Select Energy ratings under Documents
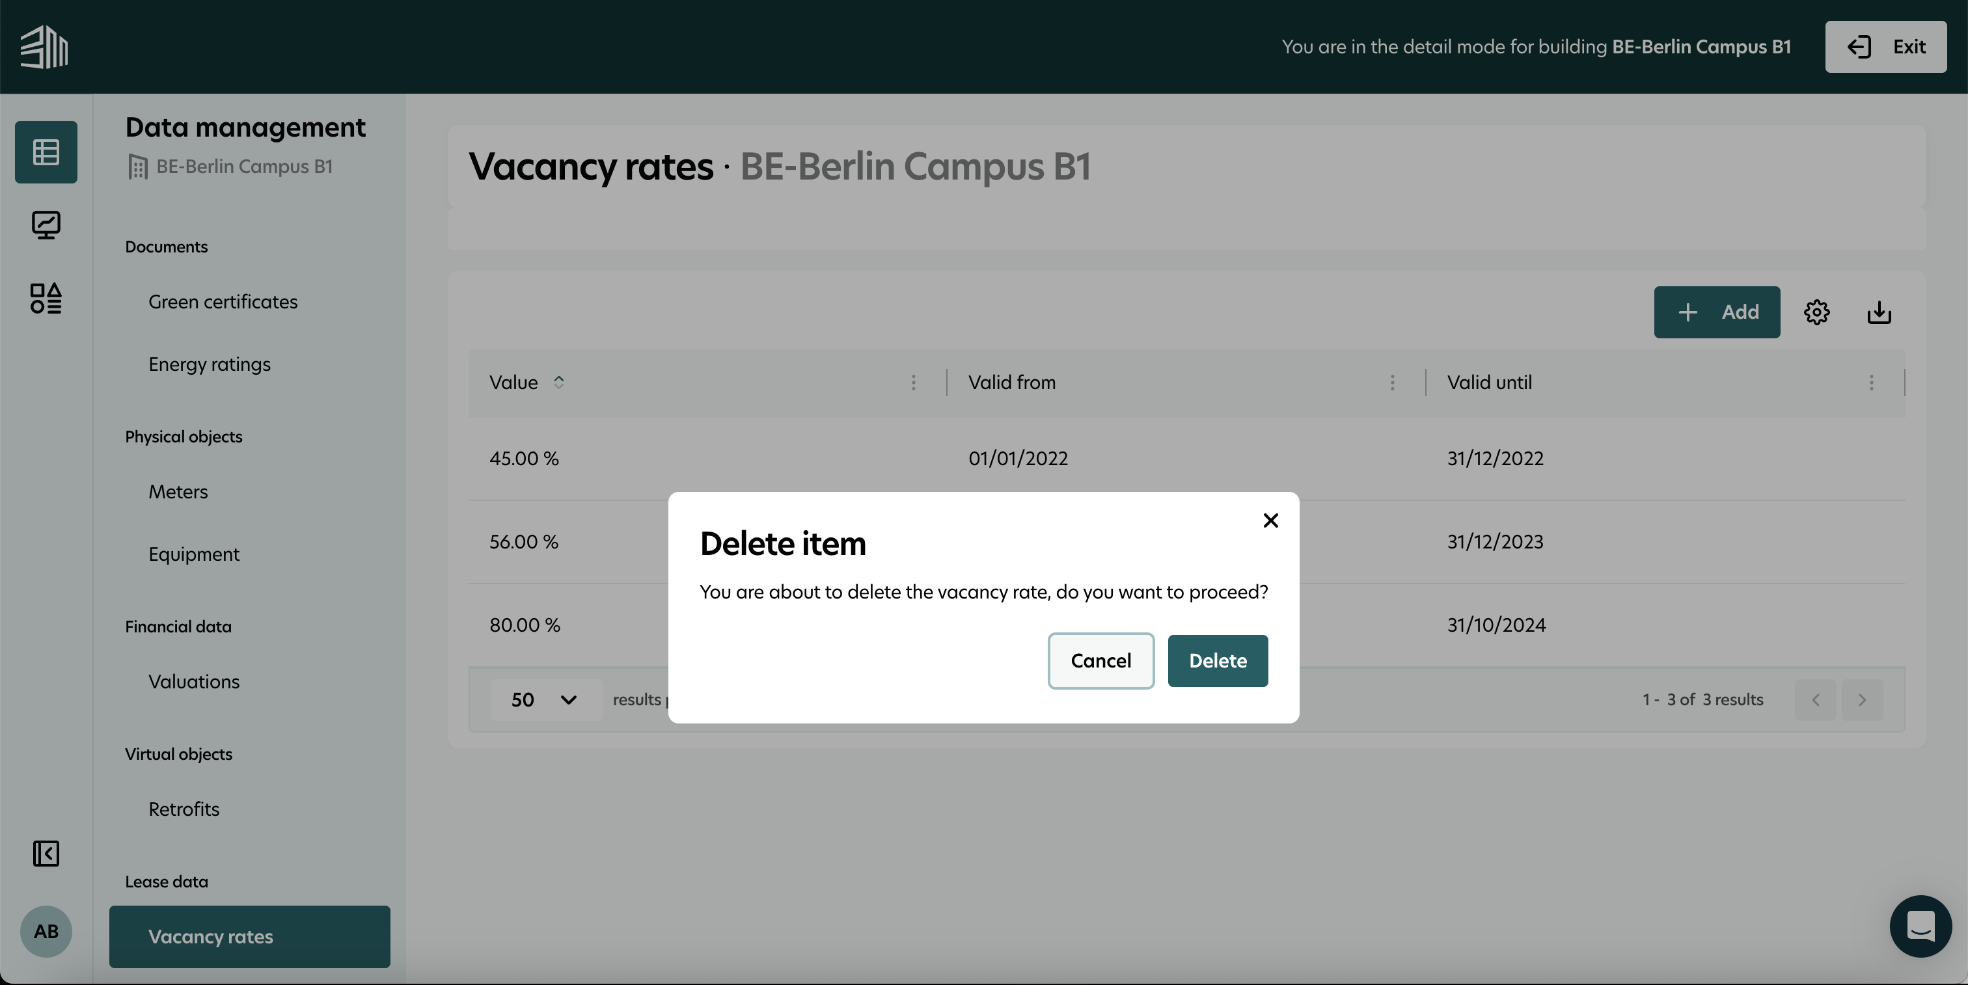Image resolution: width=1968 pixels, height=985 pixels. (209, 364)
